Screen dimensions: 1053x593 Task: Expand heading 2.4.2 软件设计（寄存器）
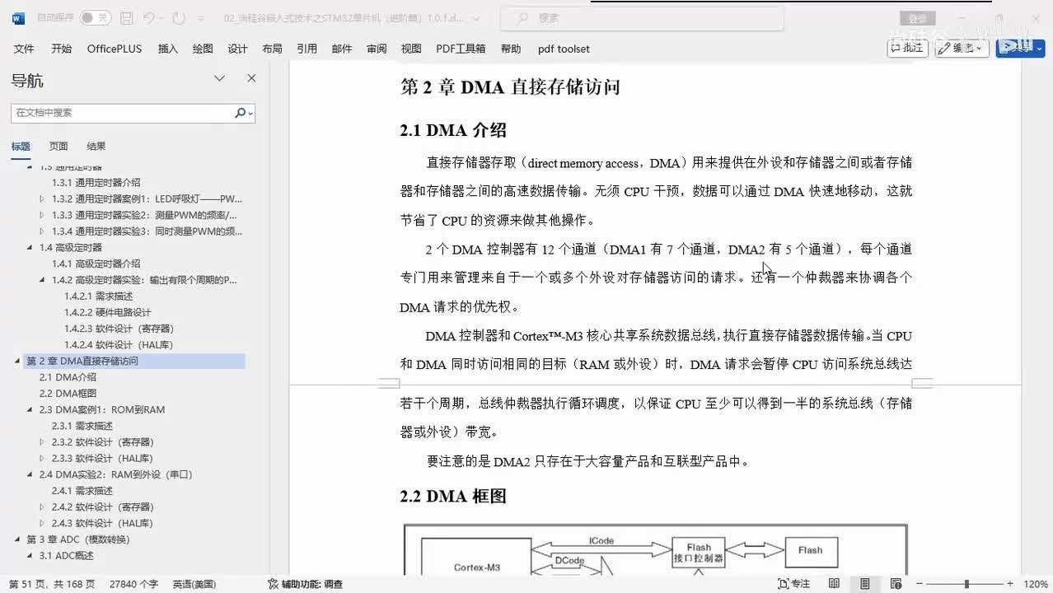tap(43, 507)
